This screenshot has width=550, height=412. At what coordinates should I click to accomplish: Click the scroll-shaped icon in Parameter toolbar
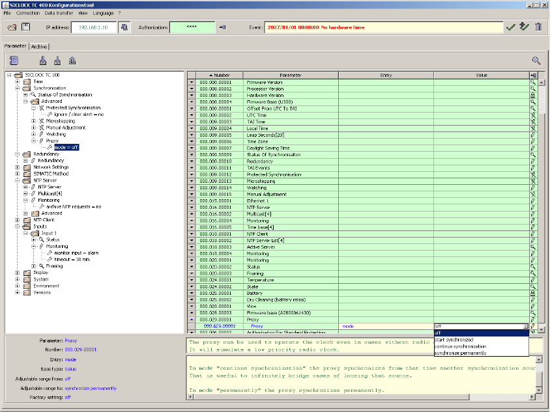pyautogui.click(x=14, y=61)
